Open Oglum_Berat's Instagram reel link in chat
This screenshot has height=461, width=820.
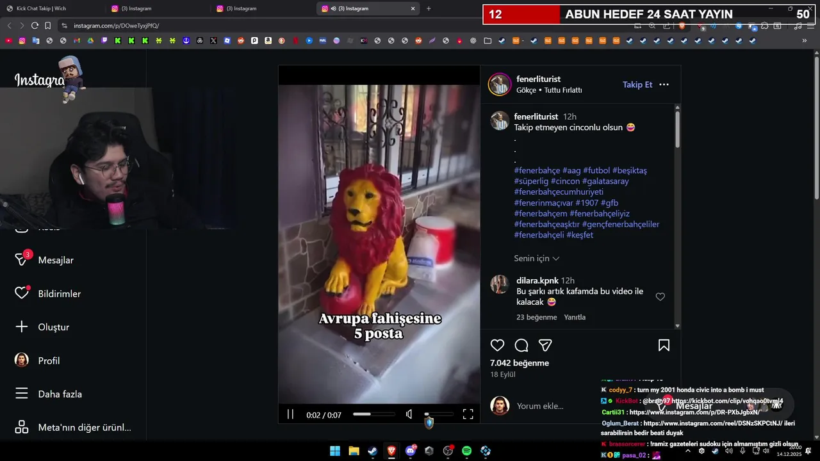712,423
